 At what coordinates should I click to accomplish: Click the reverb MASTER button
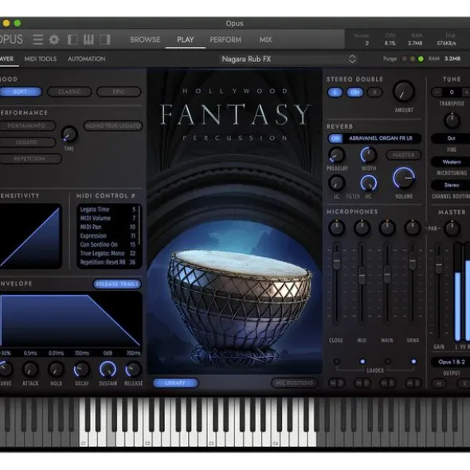click(404, 155)
